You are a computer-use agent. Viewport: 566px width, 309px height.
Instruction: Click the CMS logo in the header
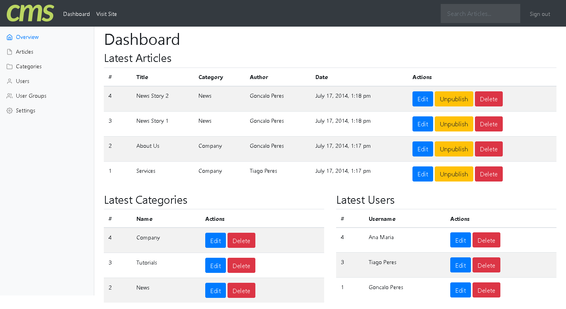coord(30,13)
